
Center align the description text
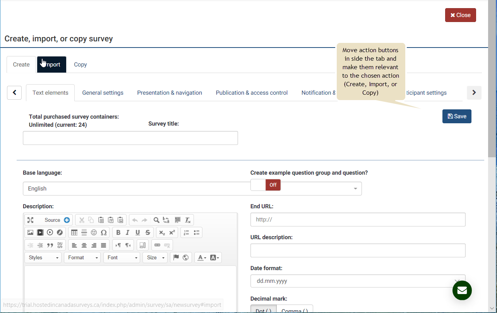(84, 245)
